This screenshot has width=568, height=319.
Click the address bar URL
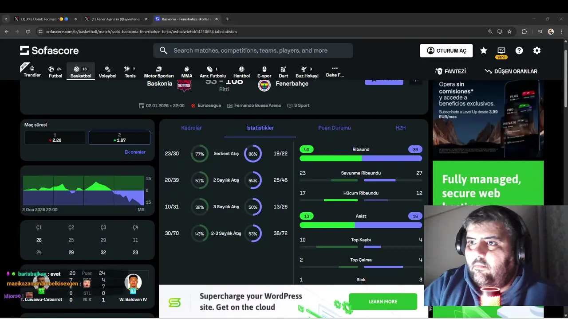point(142,31)
